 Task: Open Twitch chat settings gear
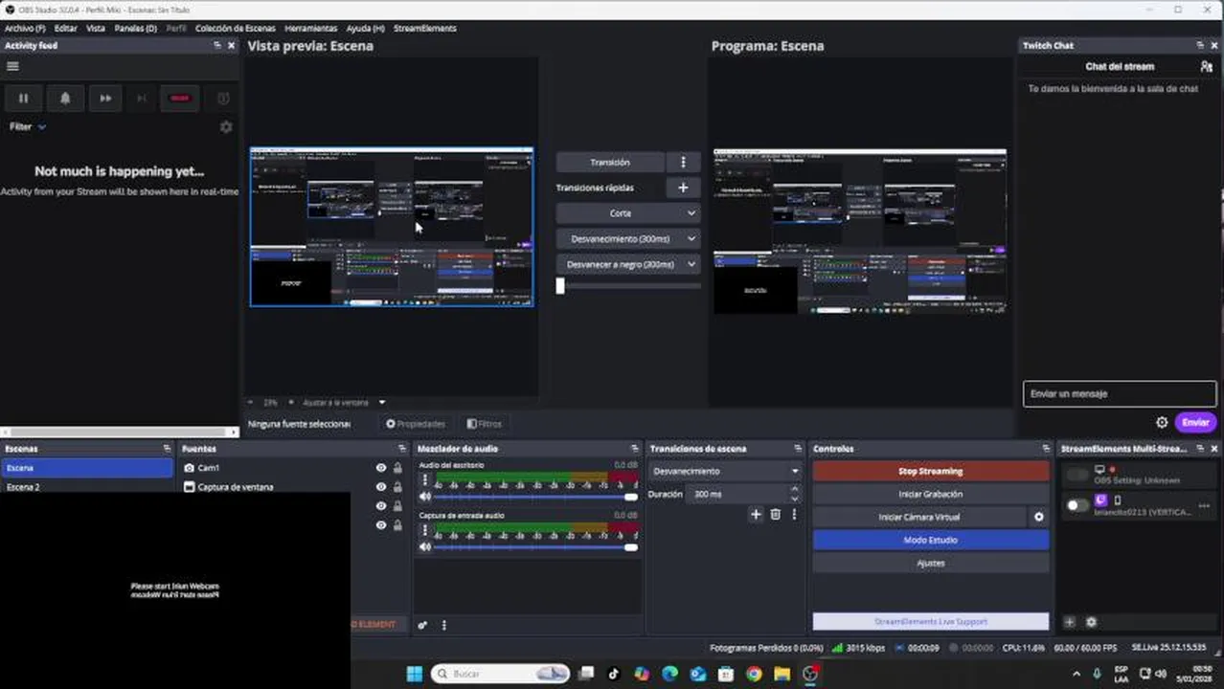pyautogui.click(x=1162, y=422)
